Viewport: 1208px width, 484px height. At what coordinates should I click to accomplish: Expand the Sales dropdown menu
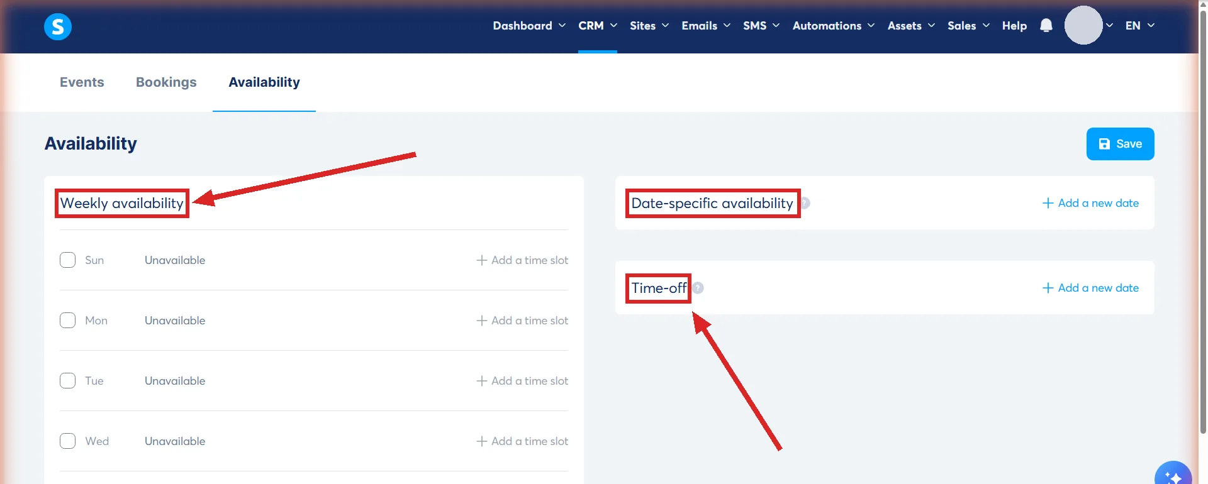pos(969,26)
